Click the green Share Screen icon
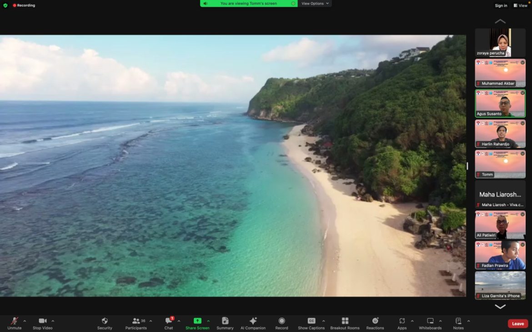This screenshot has width=532, height=332. (197, 321)
